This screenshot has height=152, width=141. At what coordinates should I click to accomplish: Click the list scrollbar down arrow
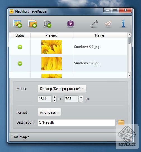(130, 75)
